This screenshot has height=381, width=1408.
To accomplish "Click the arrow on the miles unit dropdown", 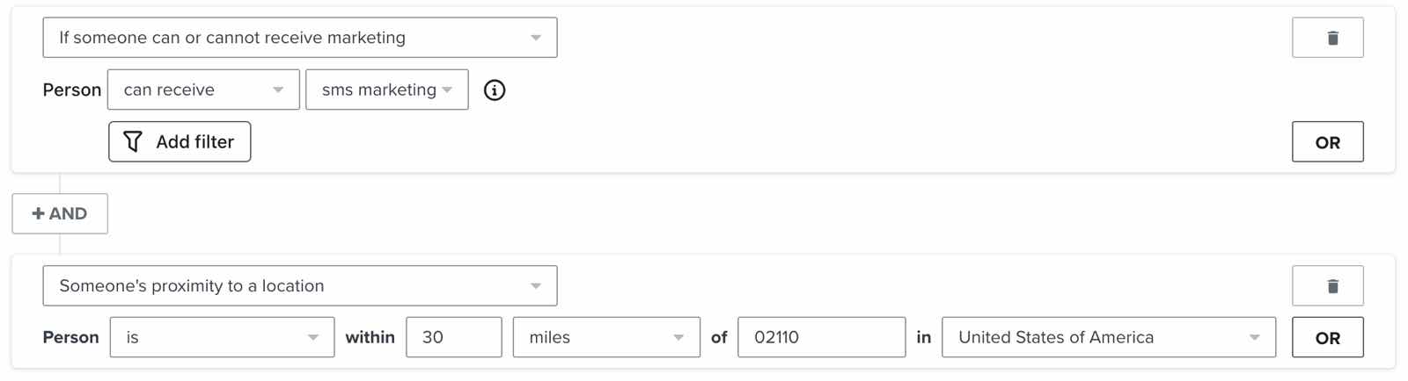I will click(678, 337).
